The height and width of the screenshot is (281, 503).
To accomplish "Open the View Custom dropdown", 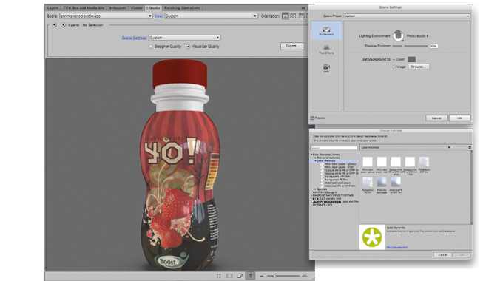I will [211, 16].
